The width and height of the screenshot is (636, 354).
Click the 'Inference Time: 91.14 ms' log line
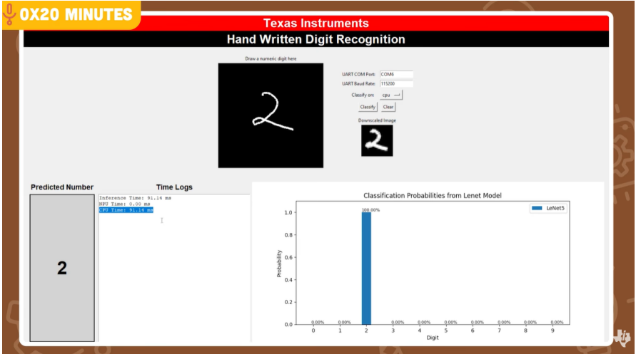[135, 198]
